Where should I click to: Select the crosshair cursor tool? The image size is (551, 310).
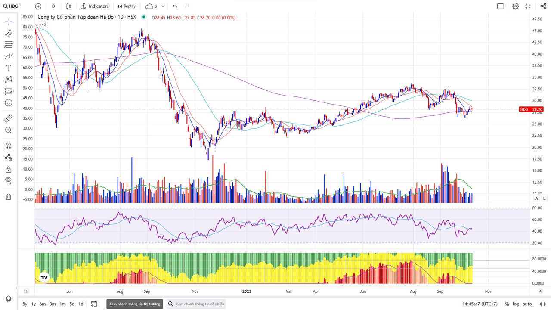[9, 22]
